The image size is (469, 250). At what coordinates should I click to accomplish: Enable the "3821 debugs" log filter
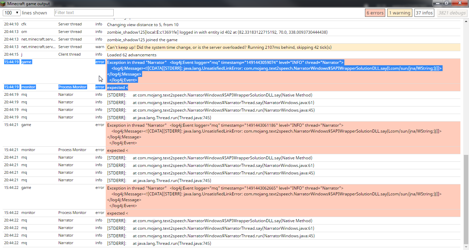(x=451, y=13)
